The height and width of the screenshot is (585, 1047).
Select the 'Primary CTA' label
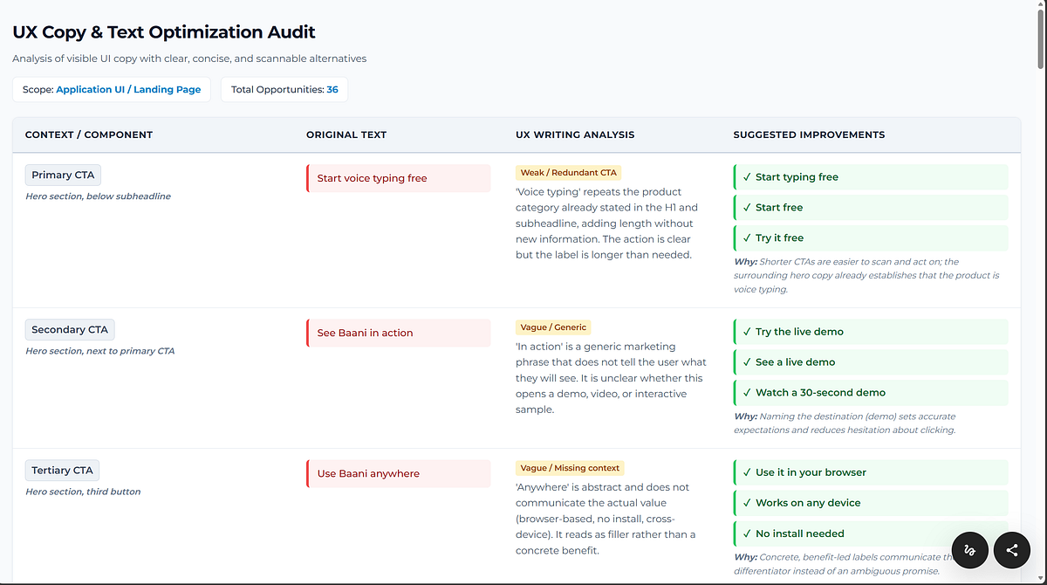click(x=63, y=175)
